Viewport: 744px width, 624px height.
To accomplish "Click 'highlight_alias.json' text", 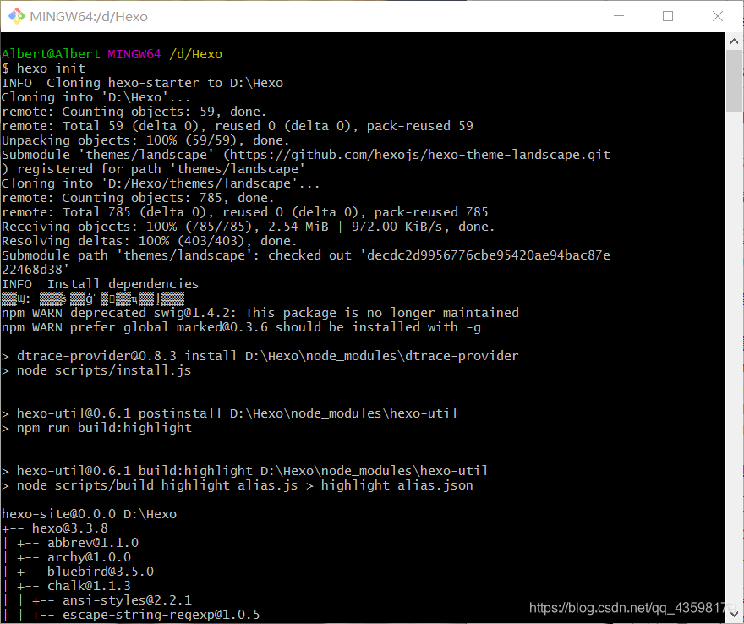I will pyautogui.click(x=397, y=485).
